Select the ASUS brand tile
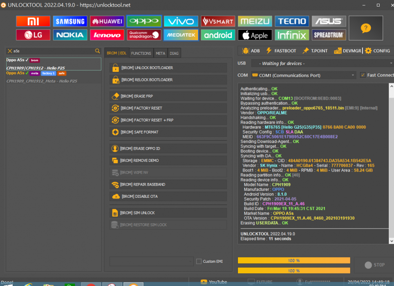 click(x=329, y=21)
